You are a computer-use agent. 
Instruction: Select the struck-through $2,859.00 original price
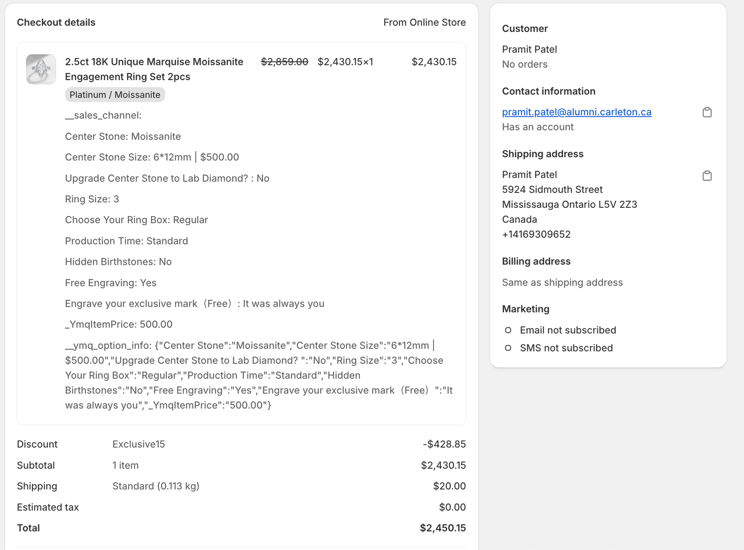(285, 62)
